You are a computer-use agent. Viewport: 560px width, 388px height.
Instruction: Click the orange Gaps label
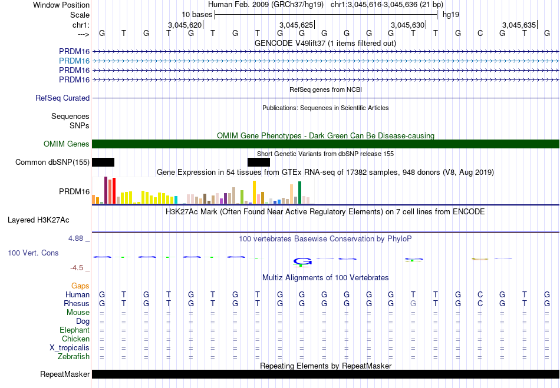click(80, 286)
